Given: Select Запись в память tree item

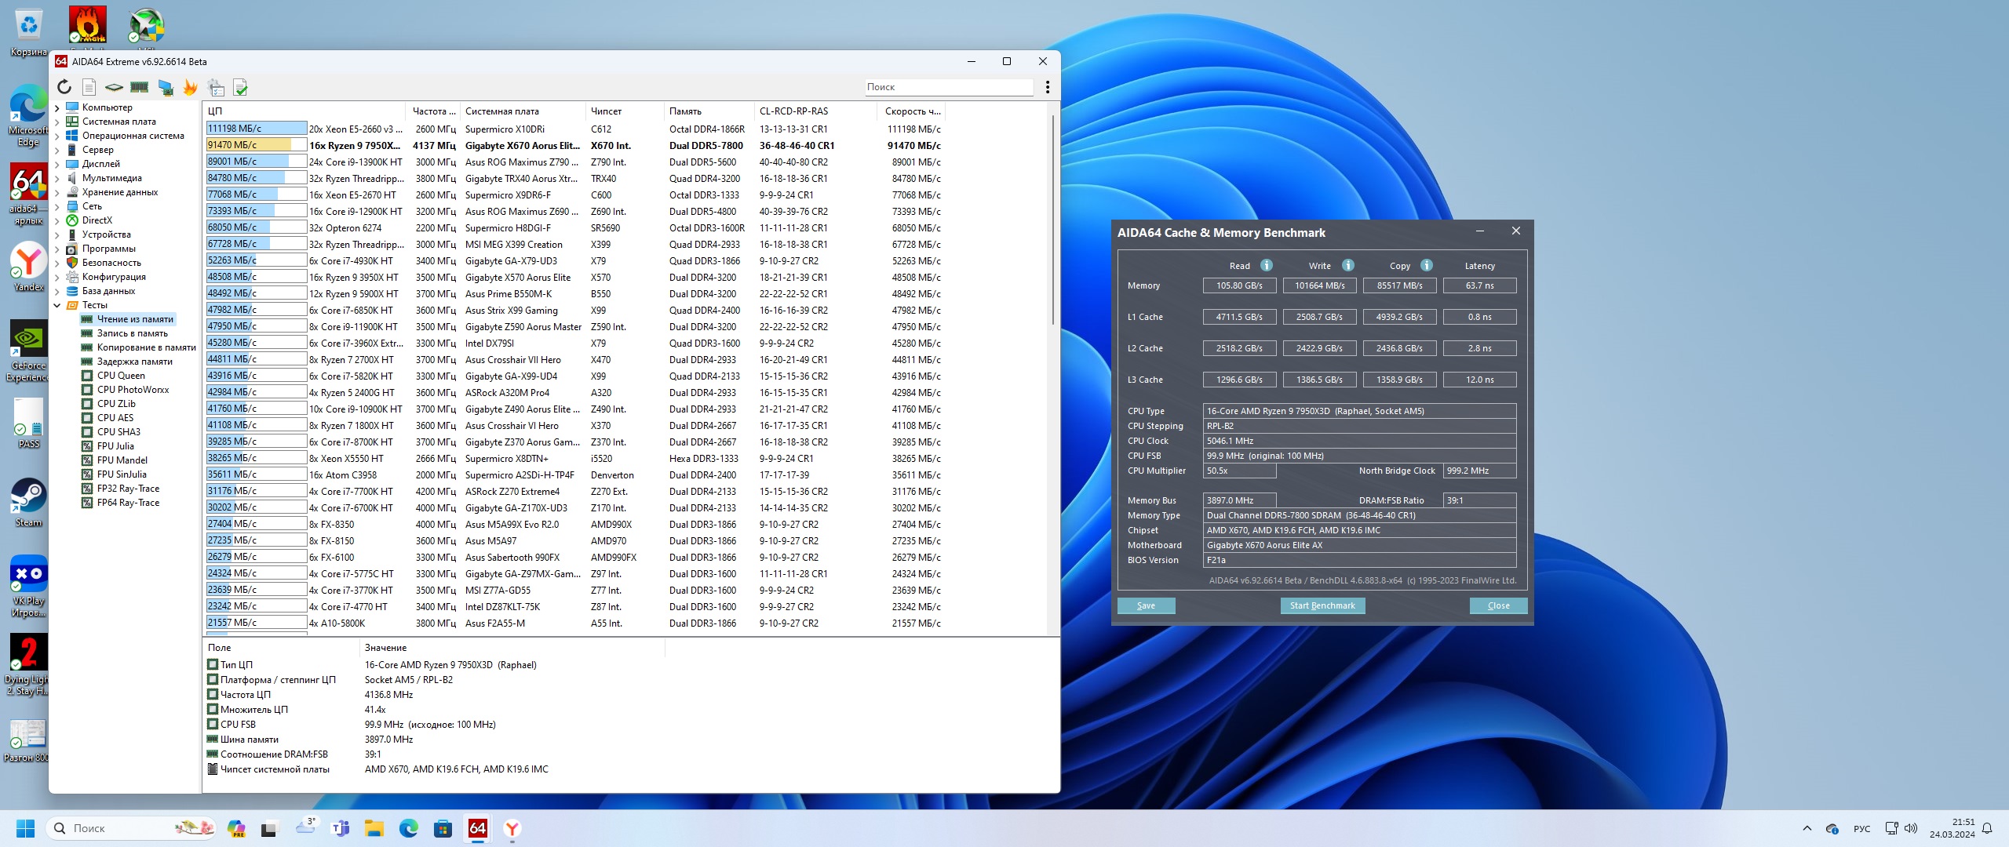Looking at the screenshot, I should coord(132,333).
